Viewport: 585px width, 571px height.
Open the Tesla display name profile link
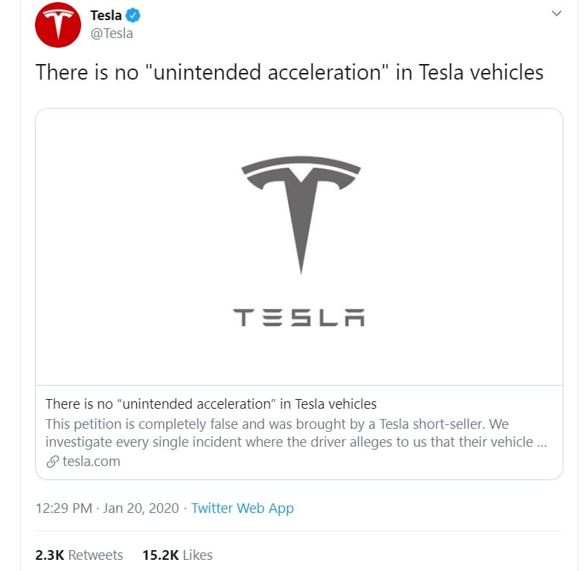(106, 15)
